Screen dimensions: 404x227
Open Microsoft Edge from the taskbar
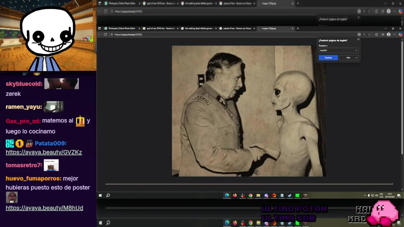click(x=227, y=195)
